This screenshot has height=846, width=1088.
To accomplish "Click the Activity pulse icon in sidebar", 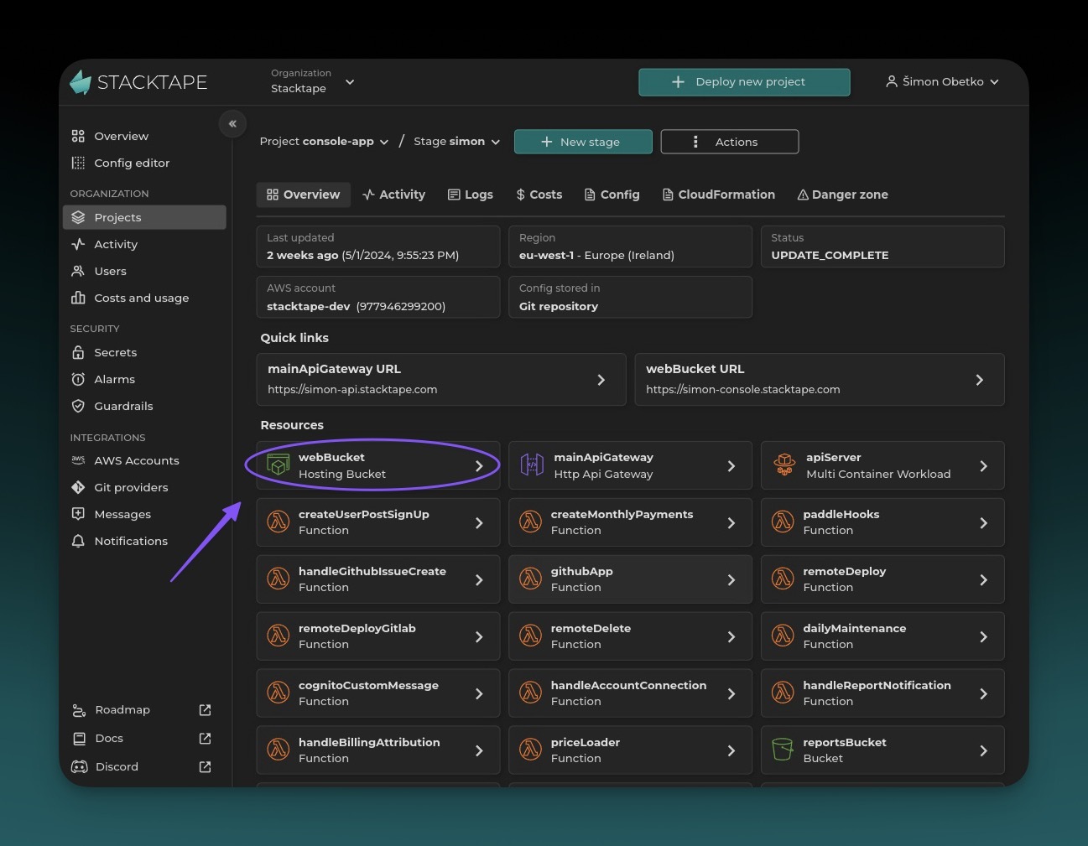I will coord(78,244).
